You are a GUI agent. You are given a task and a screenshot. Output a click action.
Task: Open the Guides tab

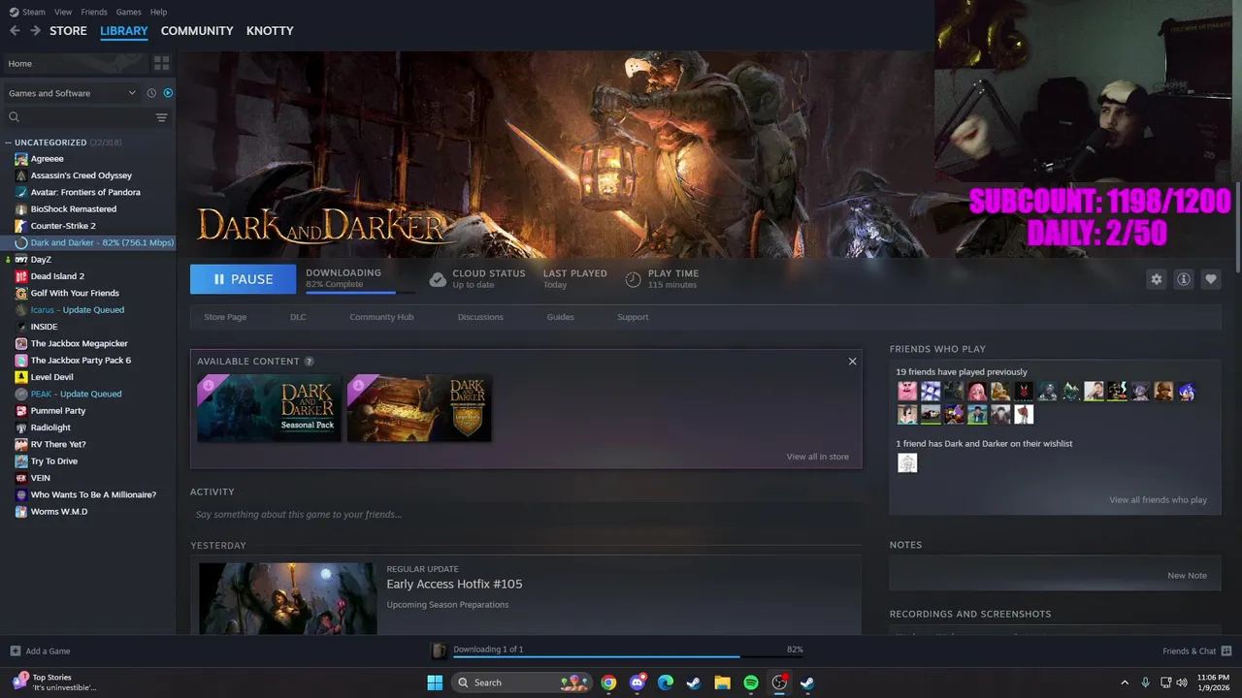click(560, 317)
